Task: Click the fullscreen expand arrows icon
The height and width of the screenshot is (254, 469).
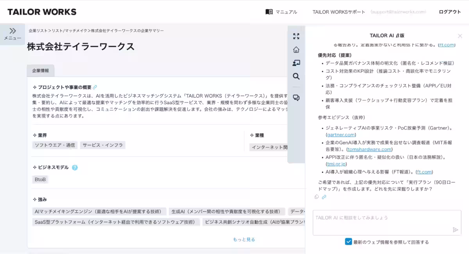Action: click(x=296, y=36)
